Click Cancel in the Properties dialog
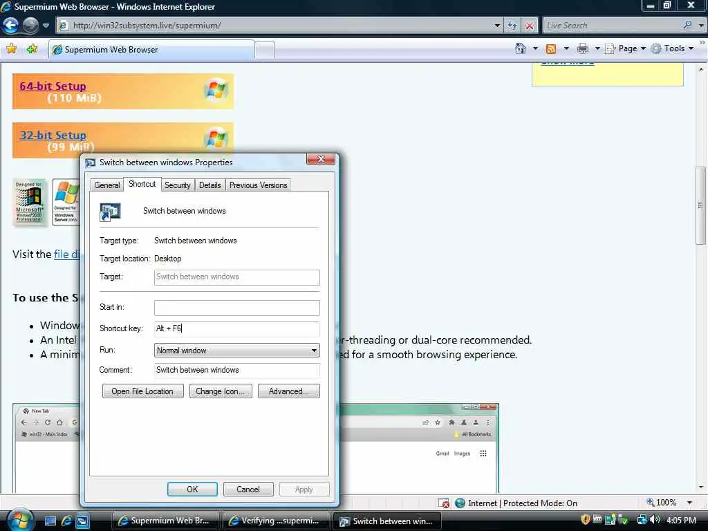The image size is (708, 531). tap(248, 489)
